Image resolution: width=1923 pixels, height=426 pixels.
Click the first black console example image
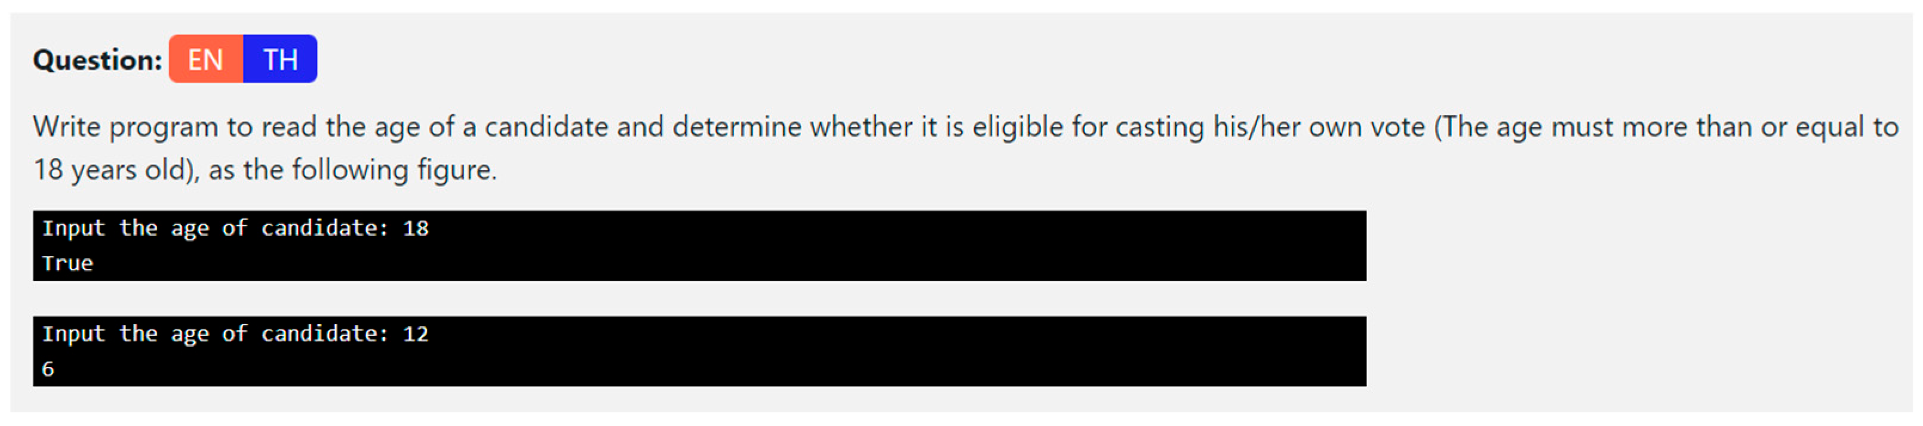click(x=699, y=245)
